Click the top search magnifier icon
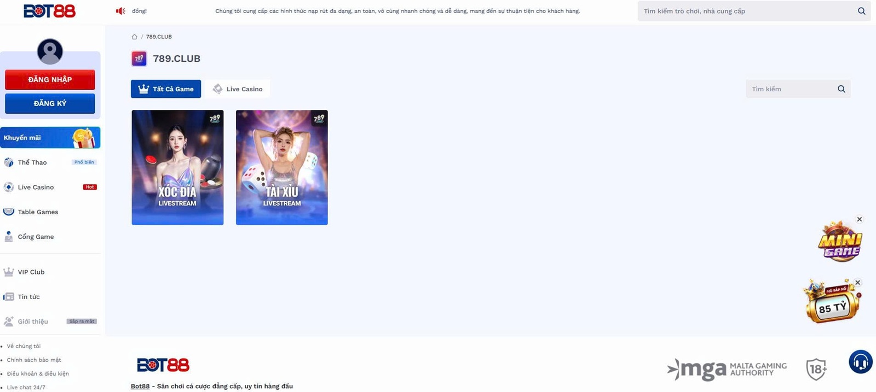The image size is (876, 392). (861, 11)
